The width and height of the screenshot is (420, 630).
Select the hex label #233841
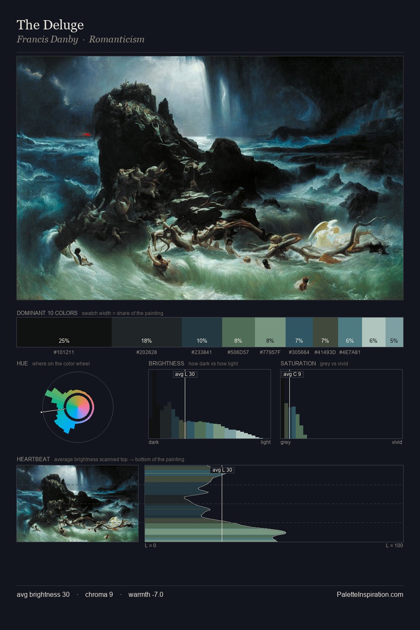202,352
